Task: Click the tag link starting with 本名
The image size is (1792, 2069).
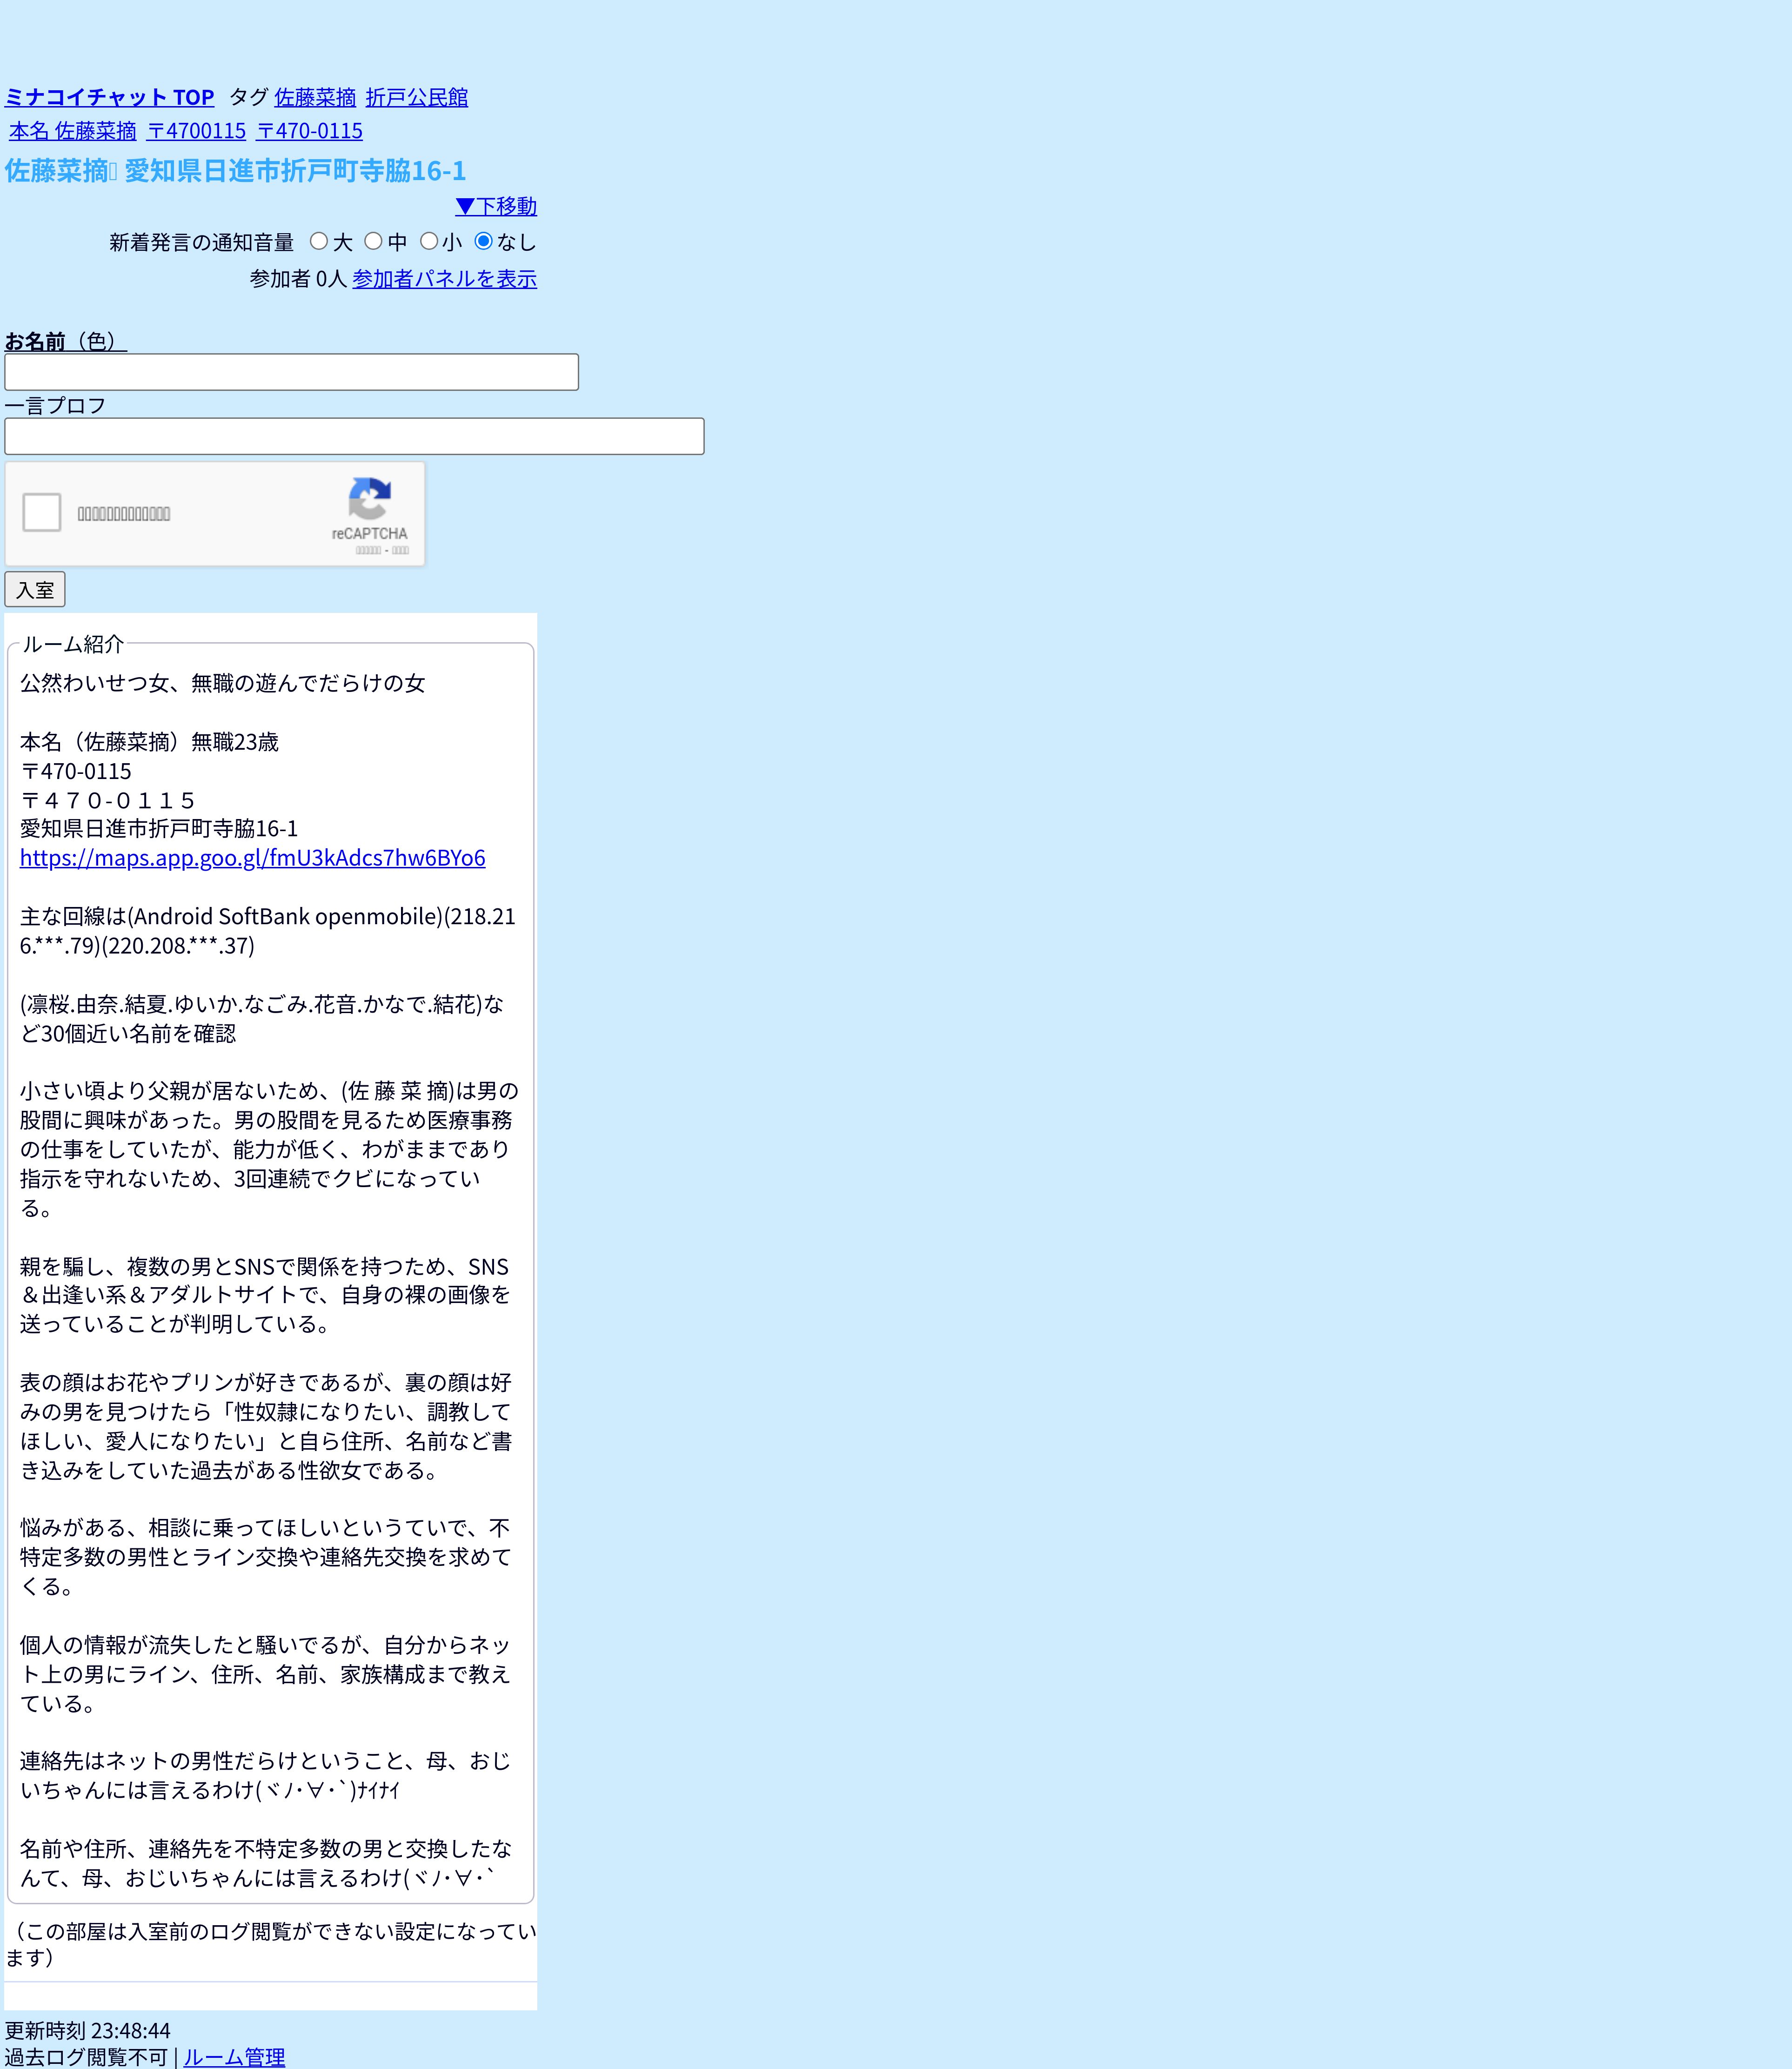Action: 73,131
